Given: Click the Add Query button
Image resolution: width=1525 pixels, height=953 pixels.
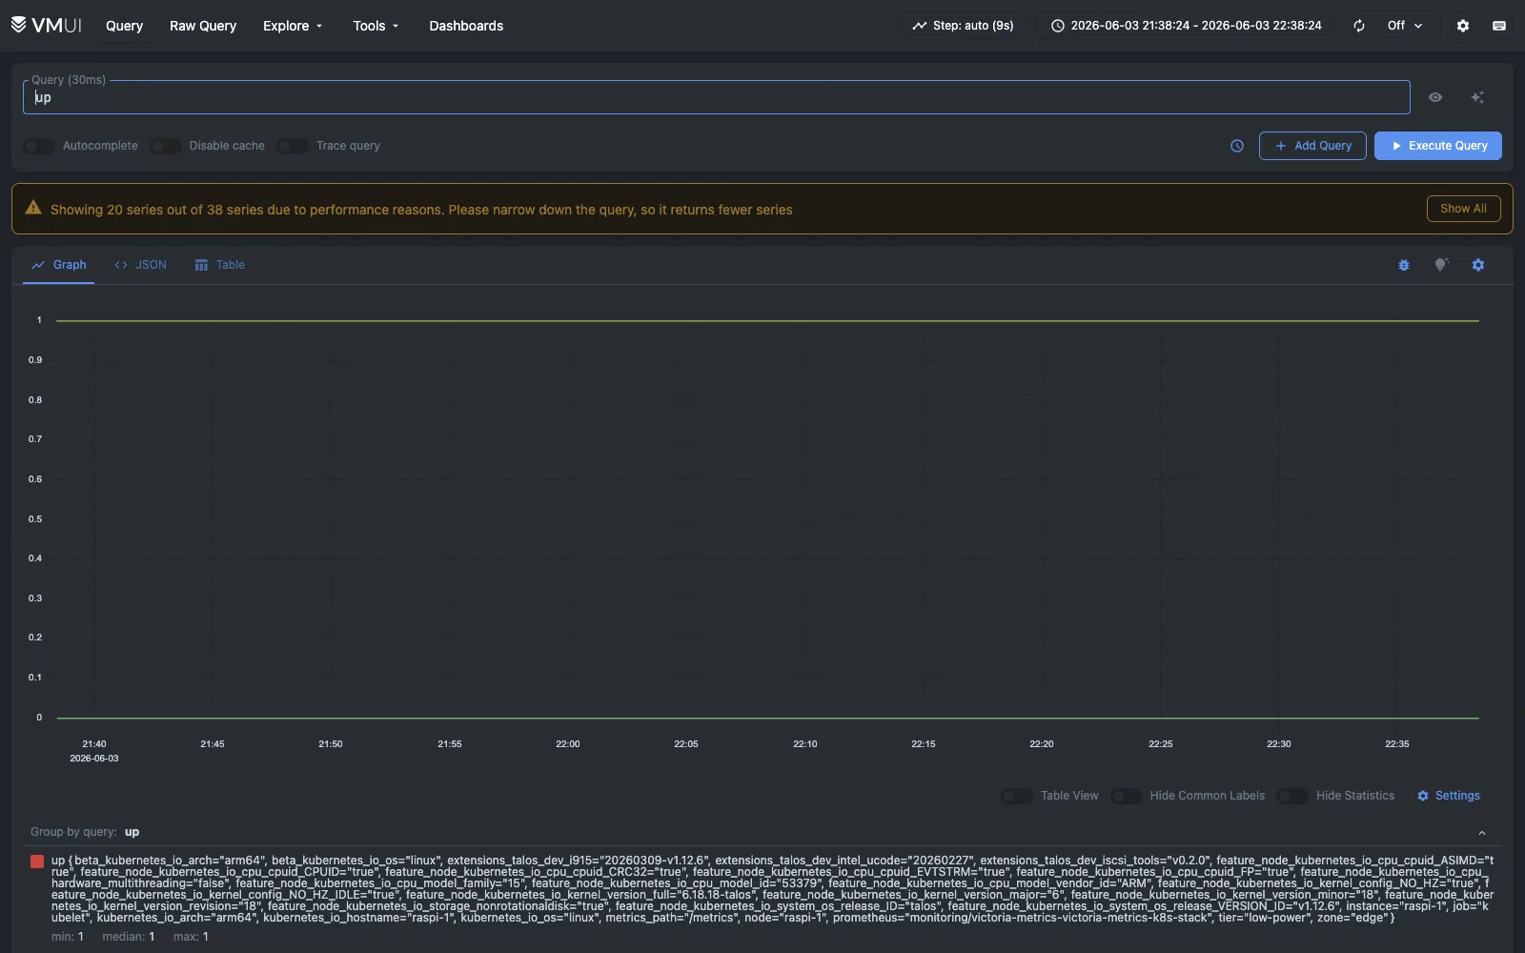Looking at the screenshot, I should coord(1312,146).
